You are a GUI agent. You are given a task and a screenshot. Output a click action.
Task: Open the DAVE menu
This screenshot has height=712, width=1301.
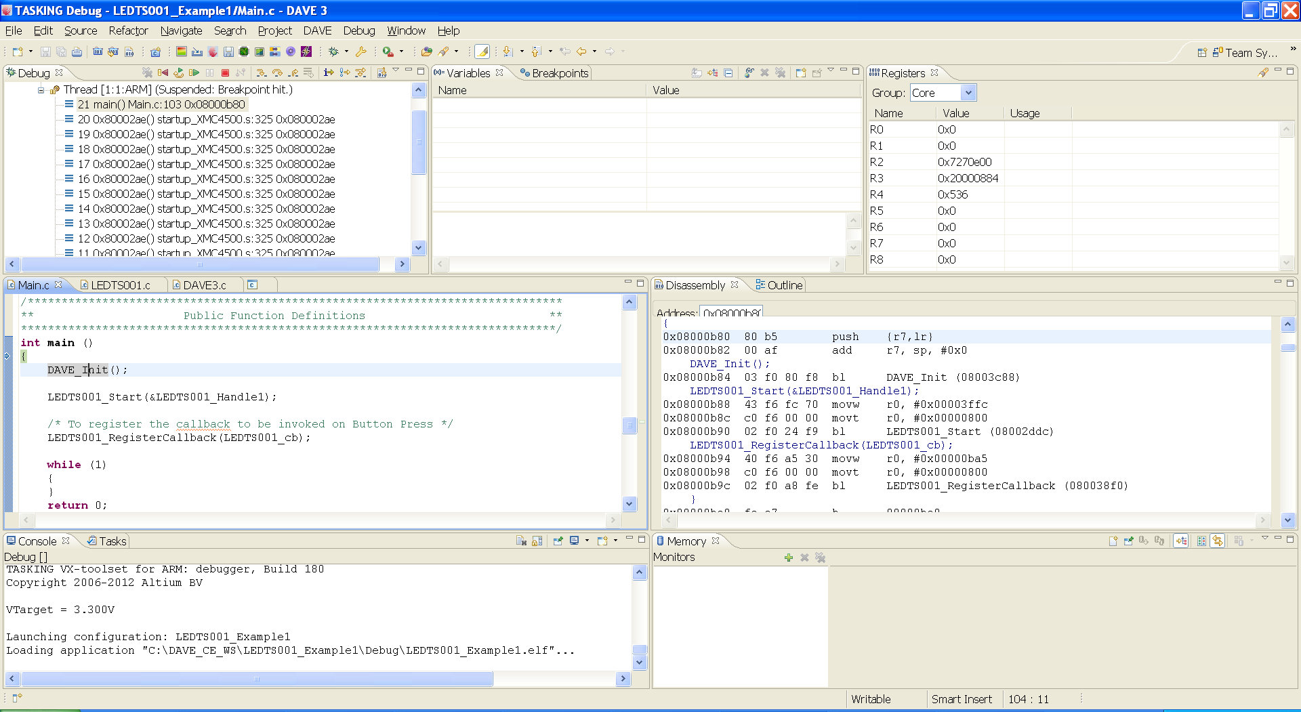tap(317, 30)
